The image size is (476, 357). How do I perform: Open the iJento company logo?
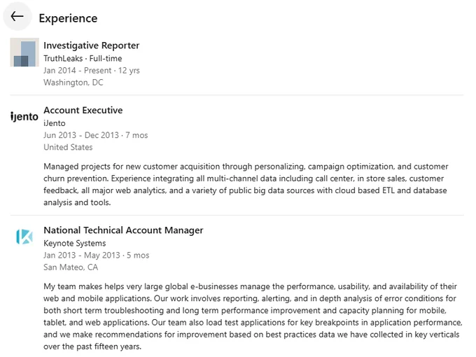[x=24, y=117]
